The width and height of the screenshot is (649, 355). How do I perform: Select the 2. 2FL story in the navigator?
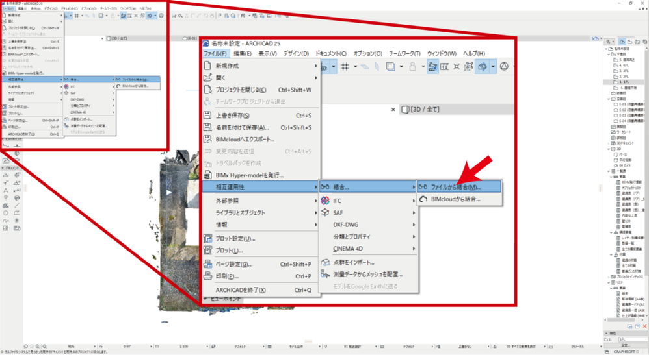tap(624, 77)
